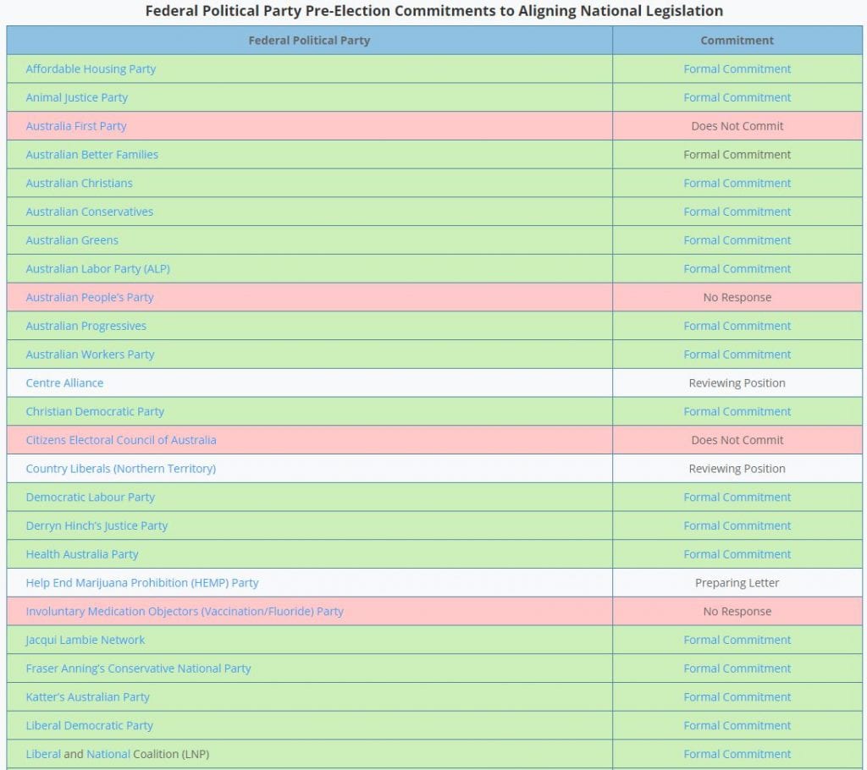The image size is (867, 770).
Task: Open Australian Workers Party's Formal Commitment link
Action: [x=737, y=355]
